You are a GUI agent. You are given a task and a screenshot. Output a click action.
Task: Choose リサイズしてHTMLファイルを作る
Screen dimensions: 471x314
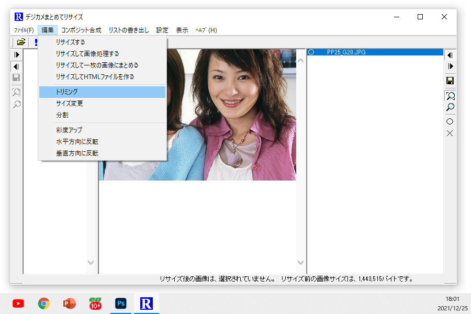pyautogui.click(x=102, y=77)
